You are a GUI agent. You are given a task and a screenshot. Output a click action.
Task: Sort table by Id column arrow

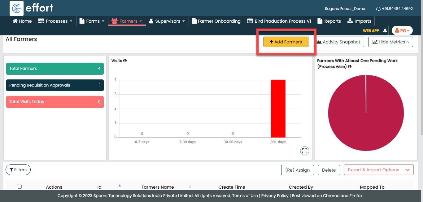(x=120, y=186)
